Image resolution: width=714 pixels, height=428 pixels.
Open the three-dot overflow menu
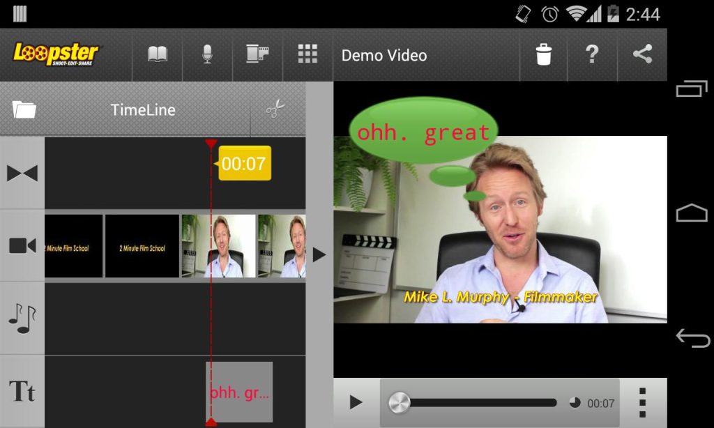[643, 402]
